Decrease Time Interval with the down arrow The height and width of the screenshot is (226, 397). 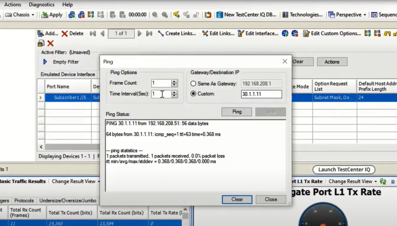click(174, 96)
